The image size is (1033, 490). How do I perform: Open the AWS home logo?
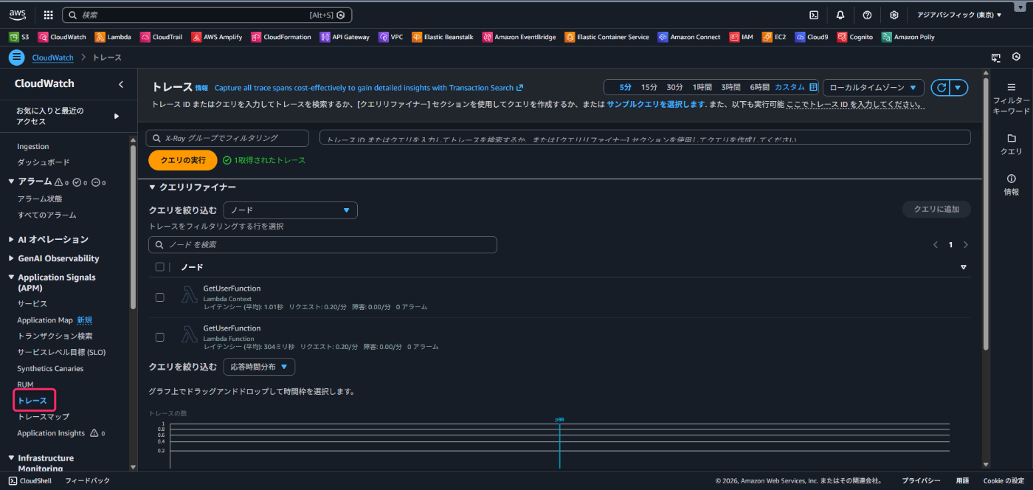(18, 15)
